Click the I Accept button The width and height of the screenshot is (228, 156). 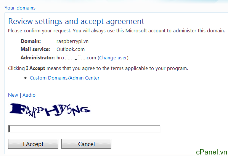[33, 144]
